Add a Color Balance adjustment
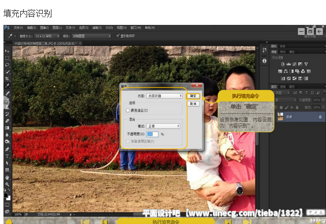326x224 pixels. pyautogui.click(x=286, y=71)
